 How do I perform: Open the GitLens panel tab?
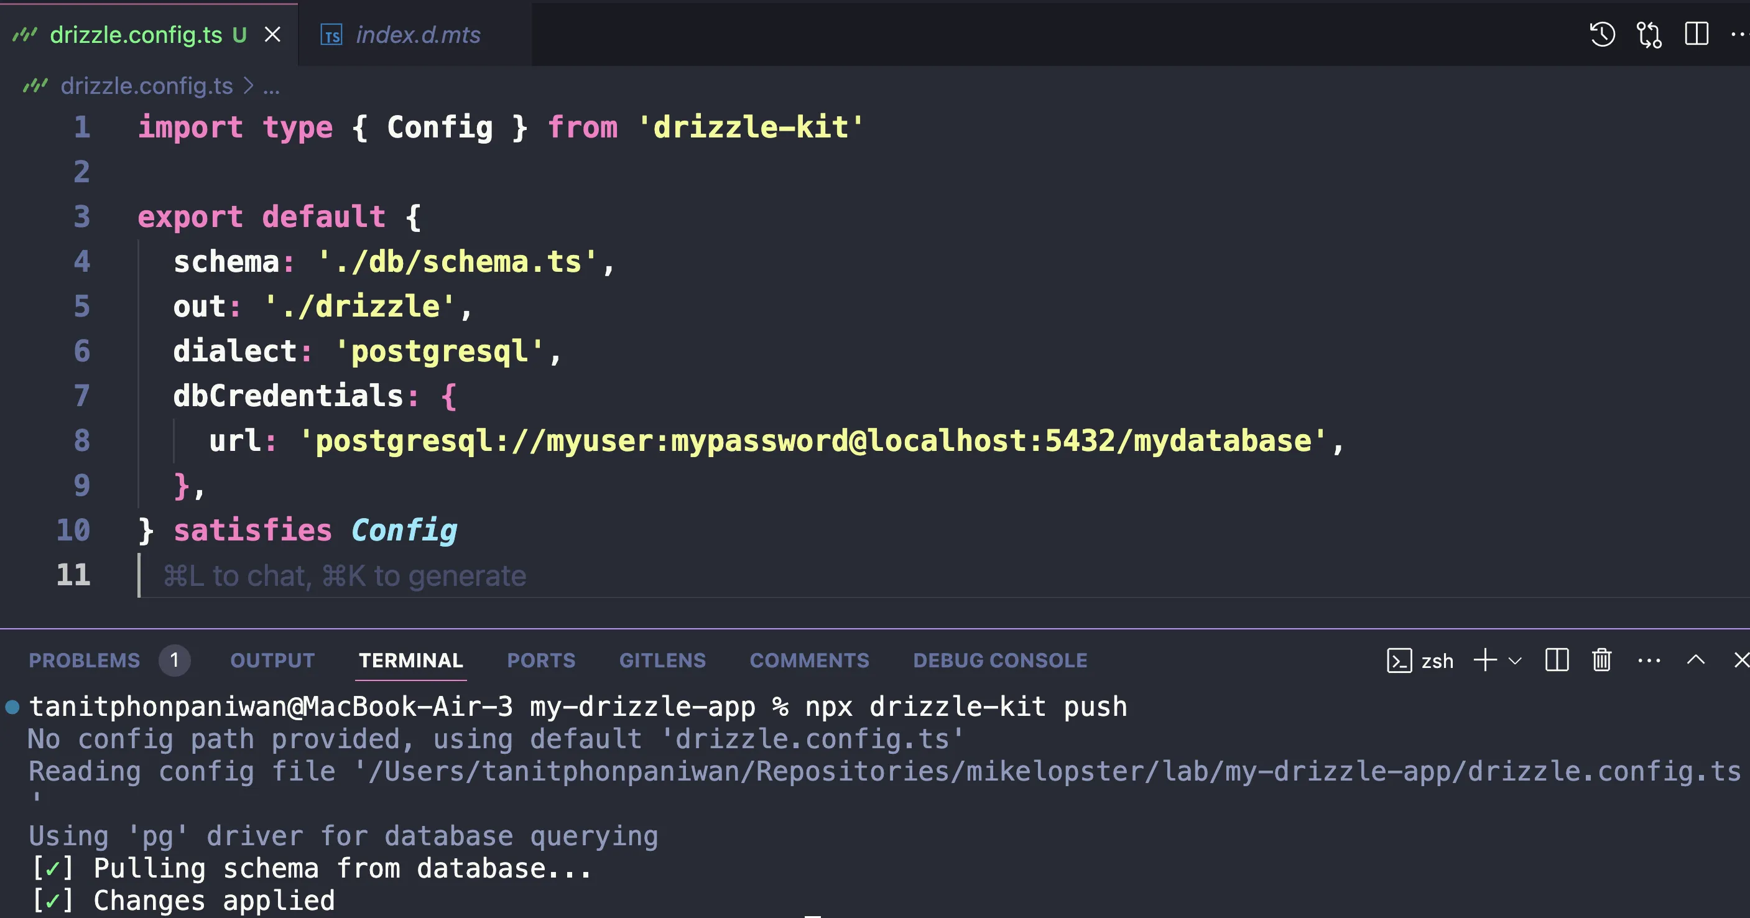tap(662, 660)
